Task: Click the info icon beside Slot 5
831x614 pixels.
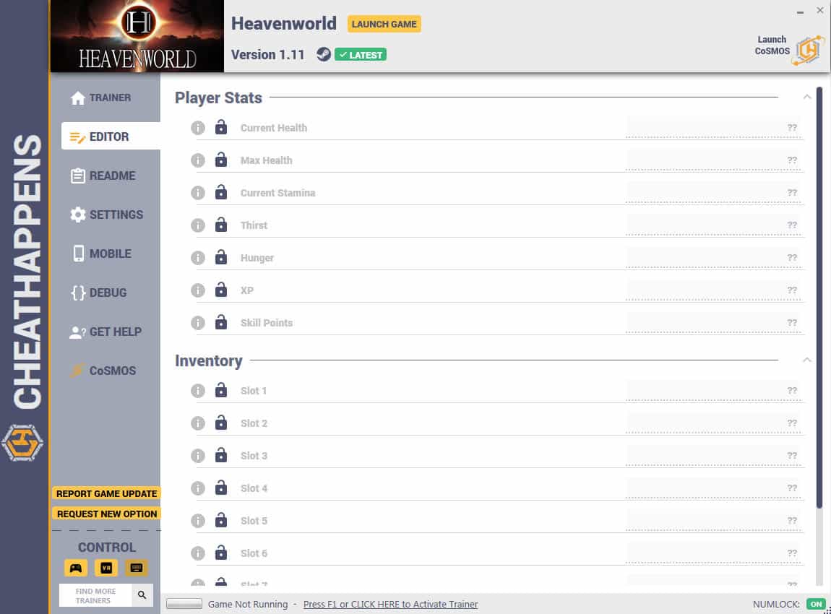Action: click(x=198, y=521)
